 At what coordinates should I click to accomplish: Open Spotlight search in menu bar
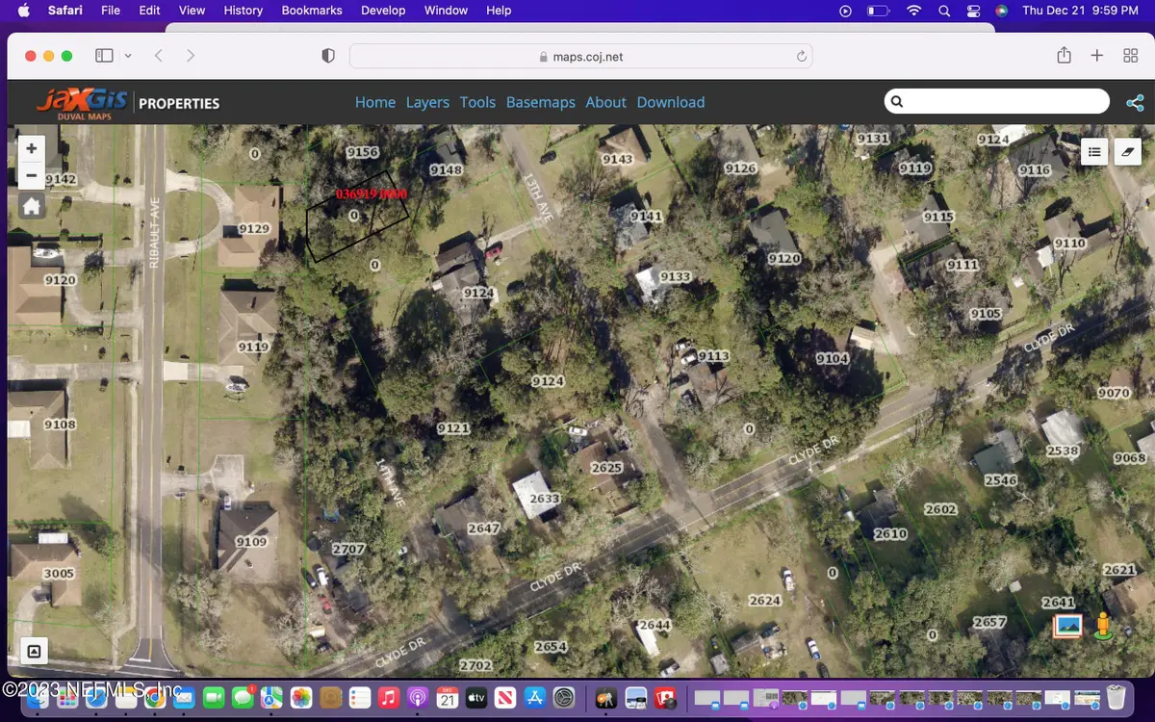(944, 11)
